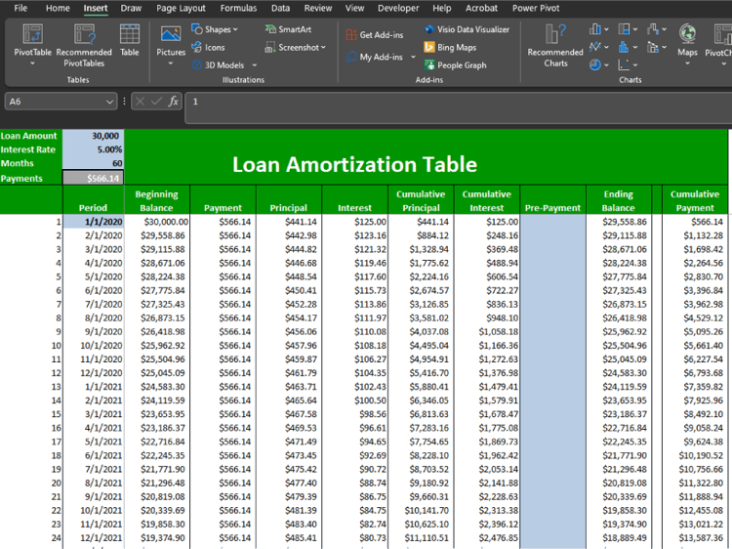Click Get Add-ins
Screen dimensions: 732x549
[x=375, y=34]
